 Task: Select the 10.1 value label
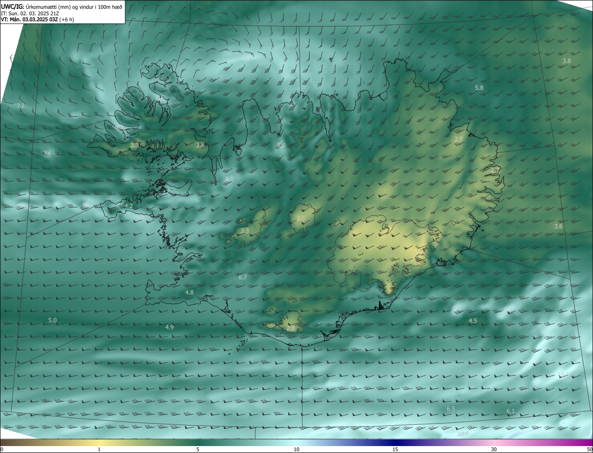tap(563, 374)
